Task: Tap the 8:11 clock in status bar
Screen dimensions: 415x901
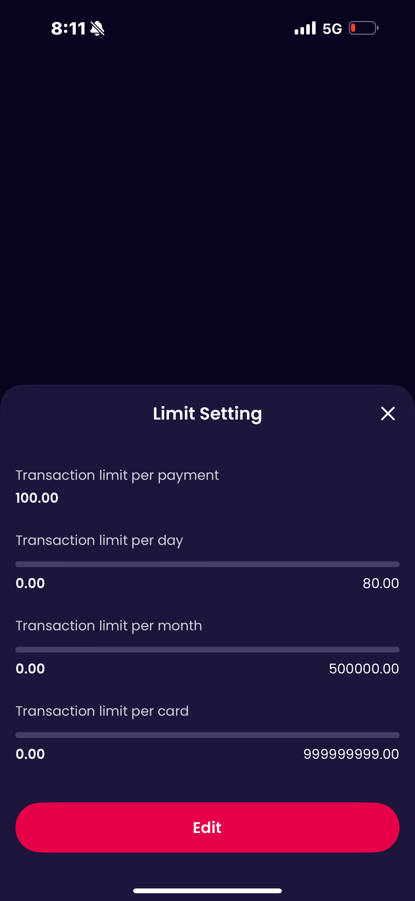Action: [68, 28]
